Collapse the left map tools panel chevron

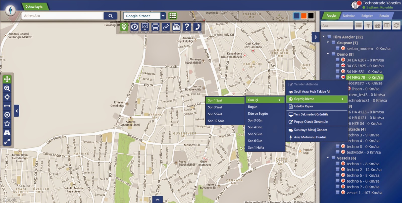tap(17, 111)
